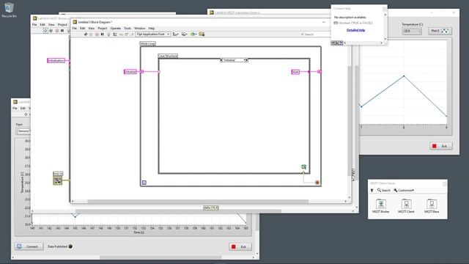Click the Clean Up Diagram icon
469x264 pixels.
(202, 34)
